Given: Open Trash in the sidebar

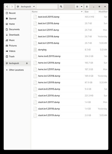Looking at the screenshot, I should (17, 56).
